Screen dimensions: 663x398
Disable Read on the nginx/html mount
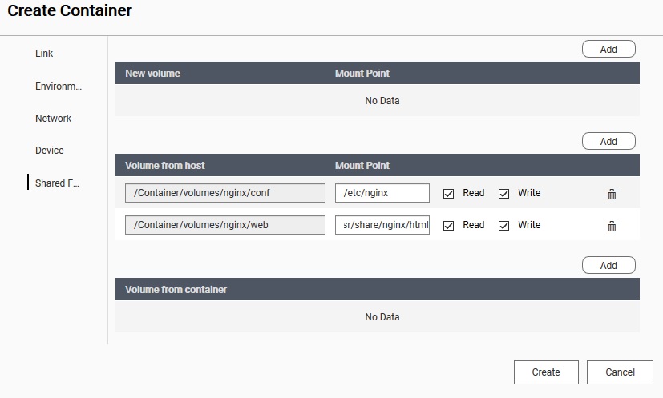coord(449,225)
